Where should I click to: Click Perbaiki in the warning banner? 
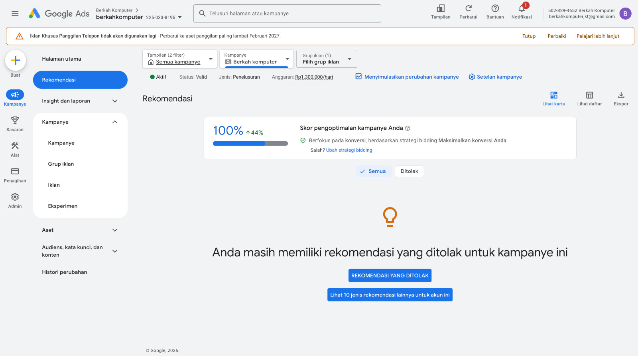click(557, 36)
